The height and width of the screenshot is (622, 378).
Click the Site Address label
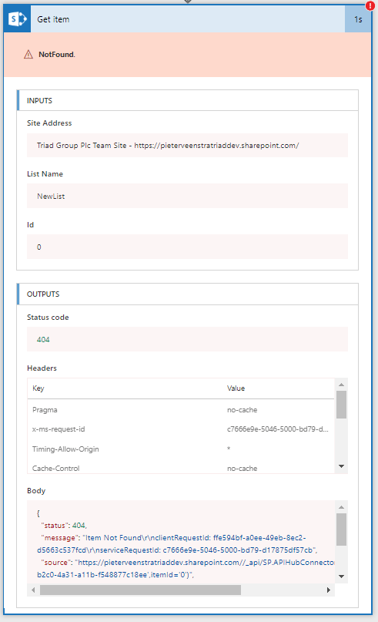(49, 123)
